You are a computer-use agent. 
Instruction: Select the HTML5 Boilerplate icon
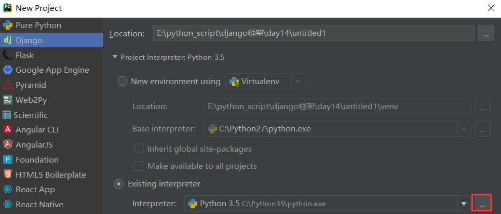pos(8,175)
